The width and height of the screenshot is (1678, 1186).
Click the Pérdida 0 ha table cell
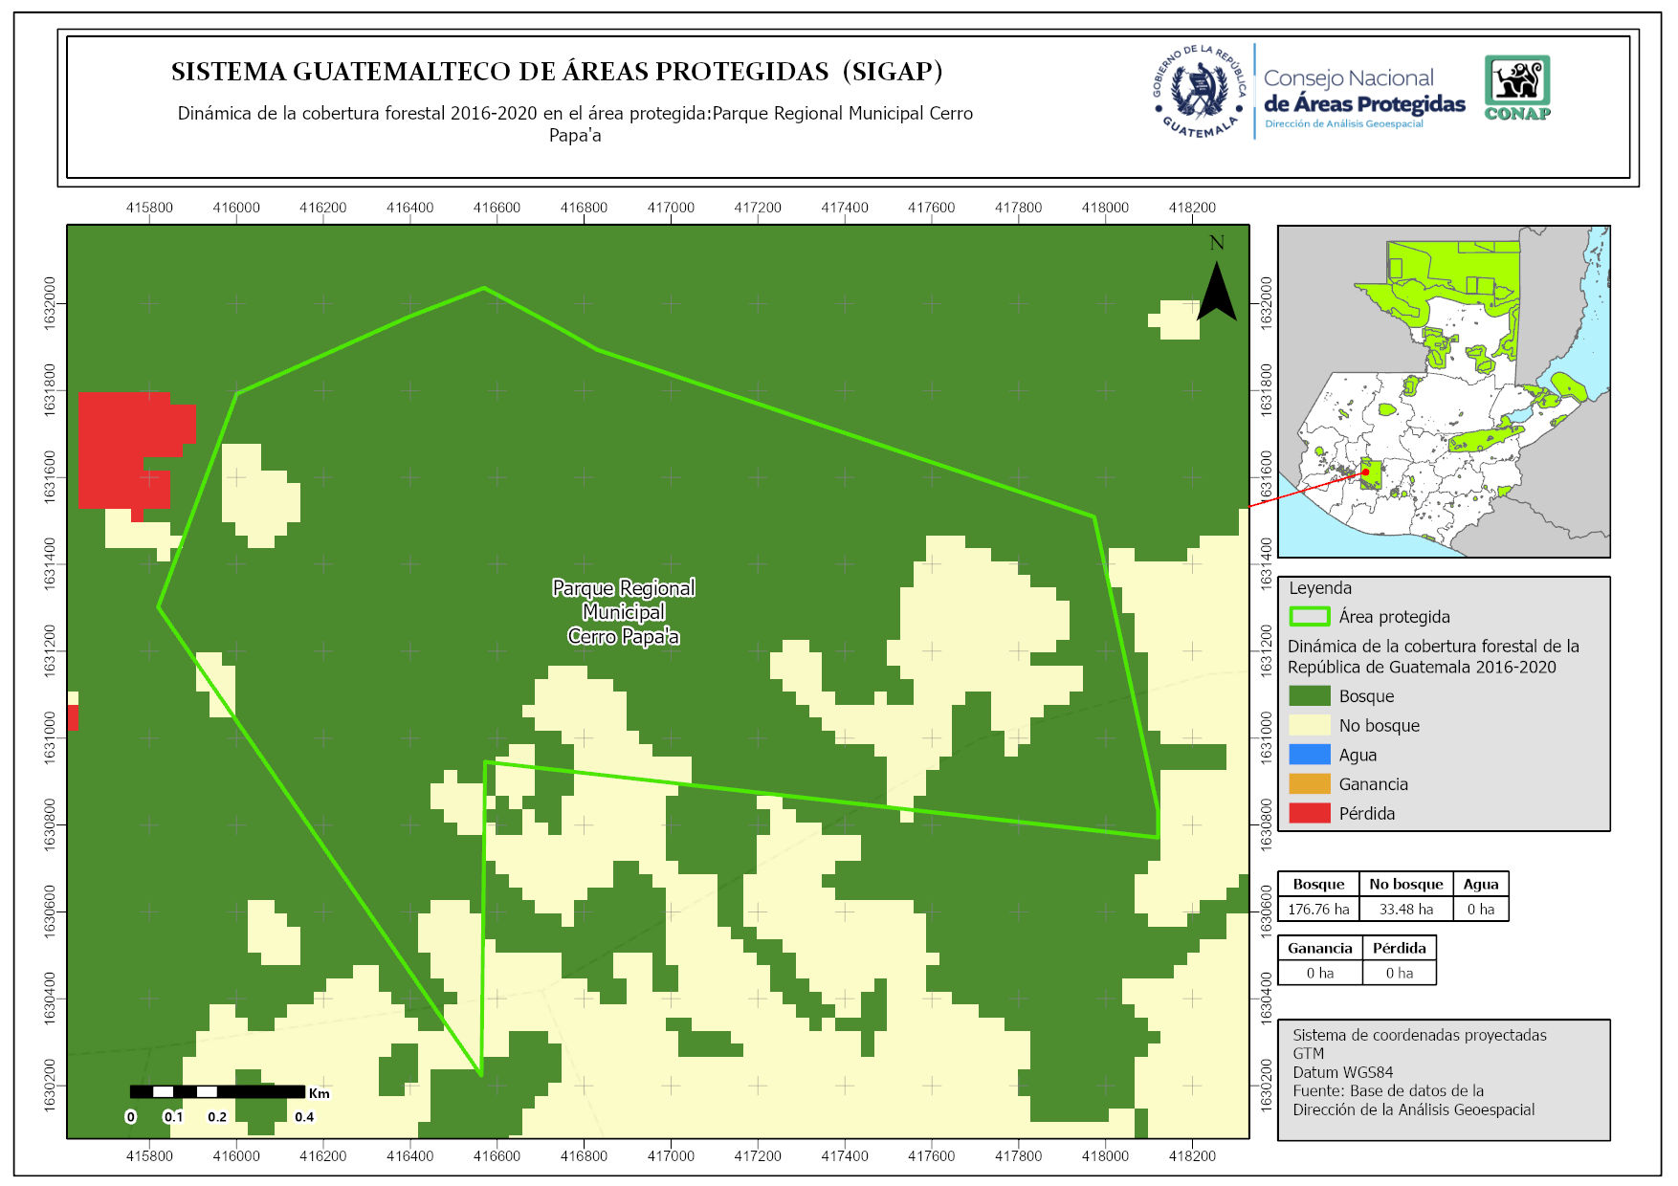pyautogui.click(x=1399, y=974)
